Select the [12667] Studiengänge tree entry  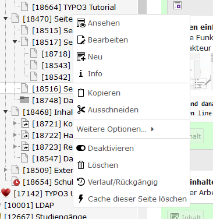45,216
